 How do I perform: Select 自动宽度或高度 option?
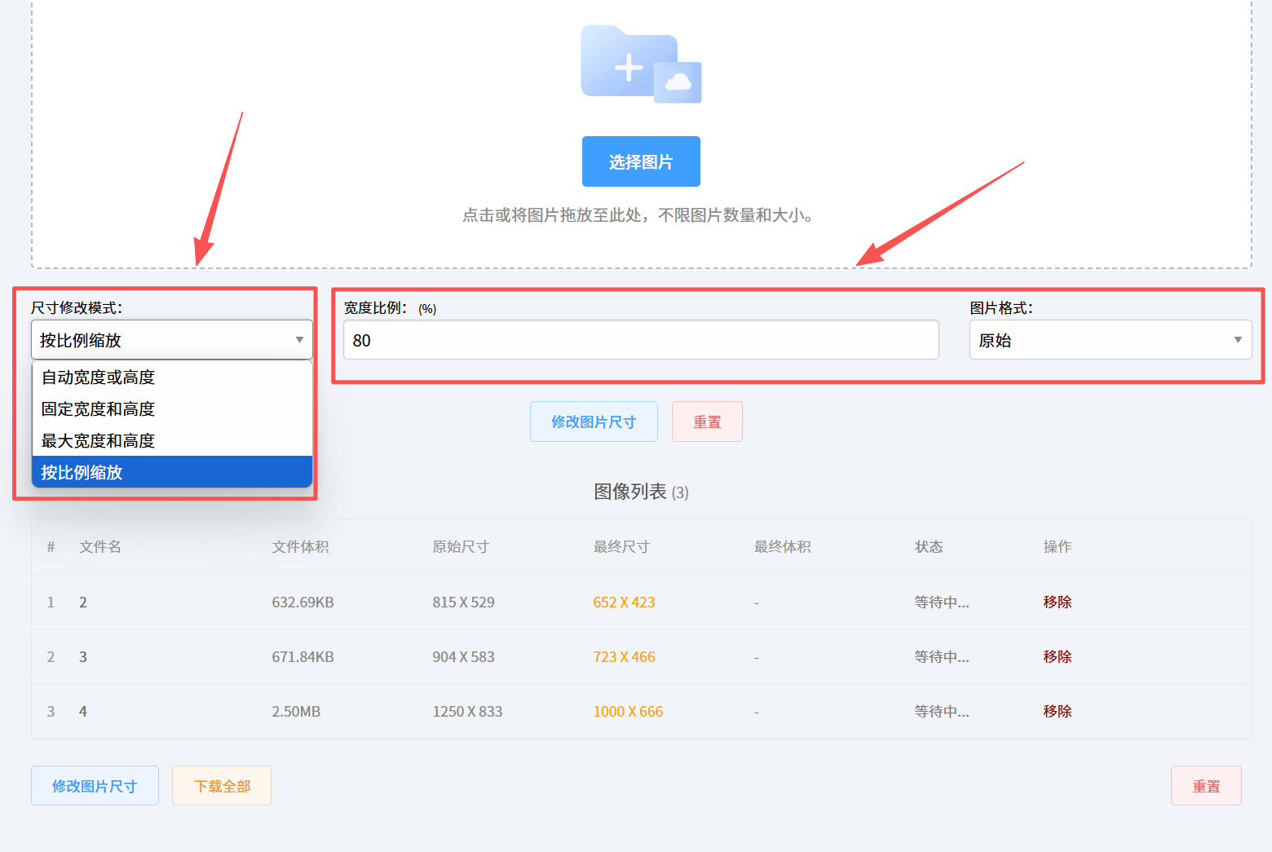point(172,377)
